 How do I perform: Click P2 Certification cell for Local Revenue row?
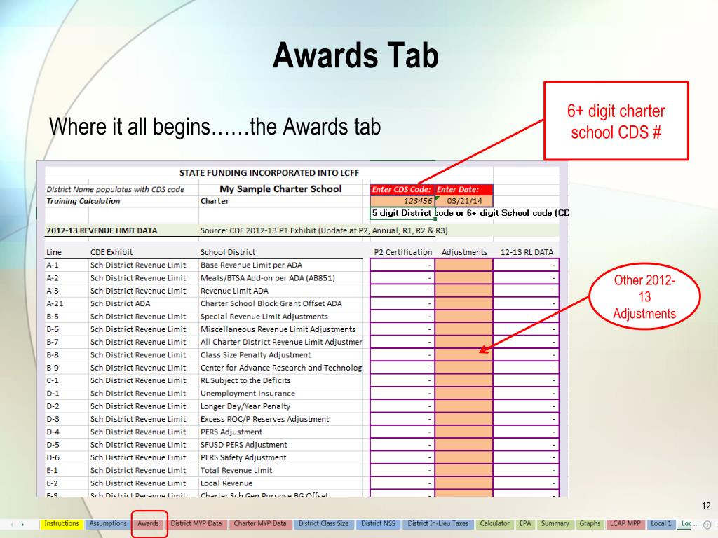pos(402,483)
